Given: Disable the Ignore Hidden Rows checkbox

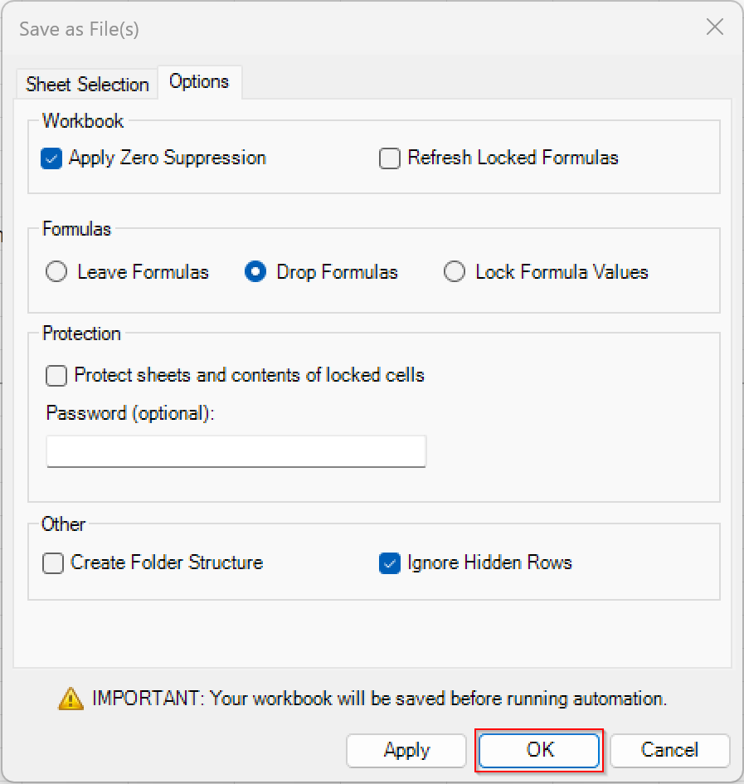Looking at the screenshot, I should (390, 563).
